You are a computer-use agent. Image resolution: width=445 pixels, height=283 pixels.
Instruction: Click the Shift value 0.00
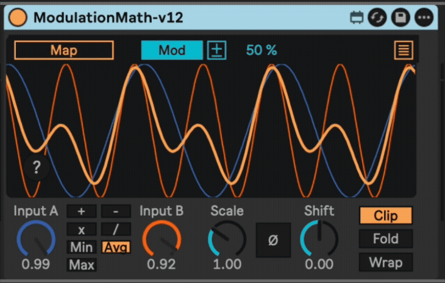point(319,264)
